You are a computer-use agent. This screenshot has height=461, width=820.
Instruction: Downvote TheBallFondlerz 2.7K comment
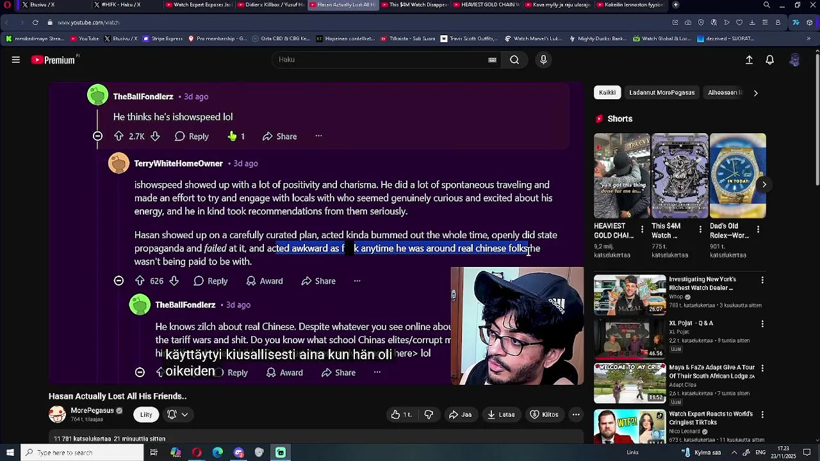[x=155, y=136]
